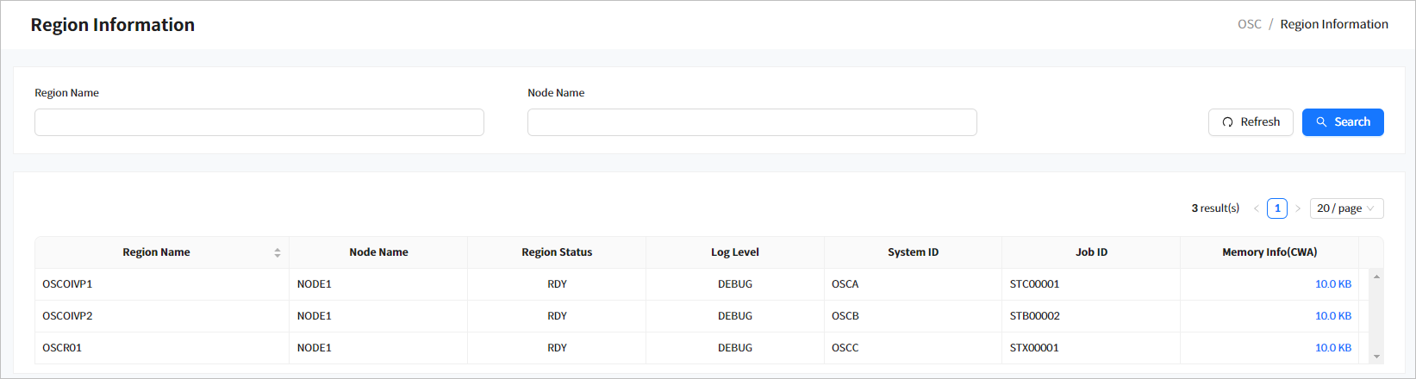1416x379 pixels.
Task: Open the 20 / page size dropdown
Action: (x=1346, y=208)
